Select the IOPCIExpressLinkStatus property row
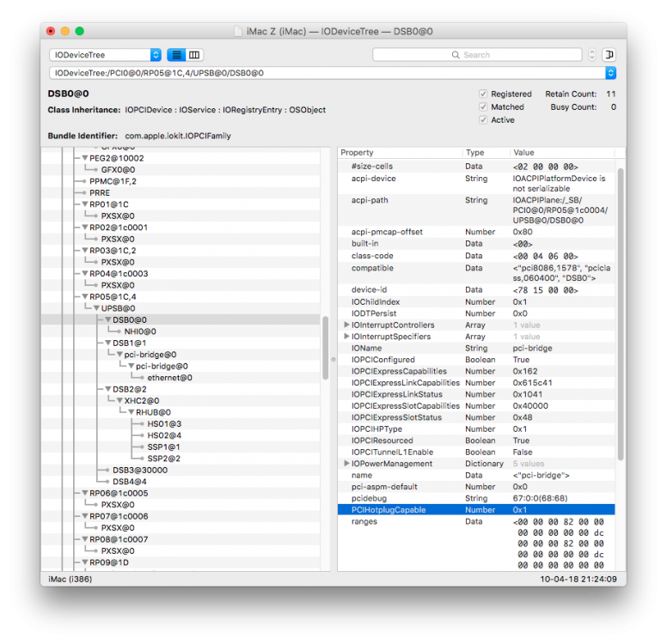Viewport: 667px width, 644px height. pos(476,394)
